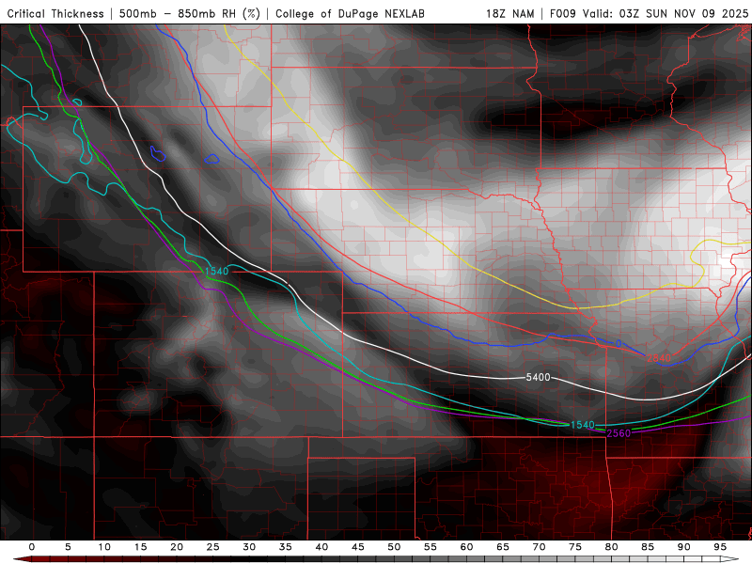Click the "F009 Valid: 03Z SUN NOV 09 2025" text

(x=649, y=14)
